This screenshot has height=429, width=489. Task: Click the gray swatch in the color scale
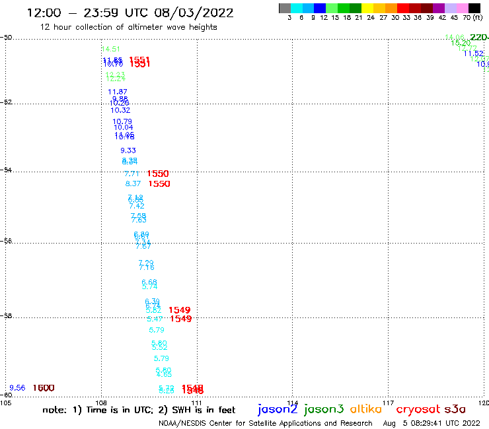[x=285, y=8]
